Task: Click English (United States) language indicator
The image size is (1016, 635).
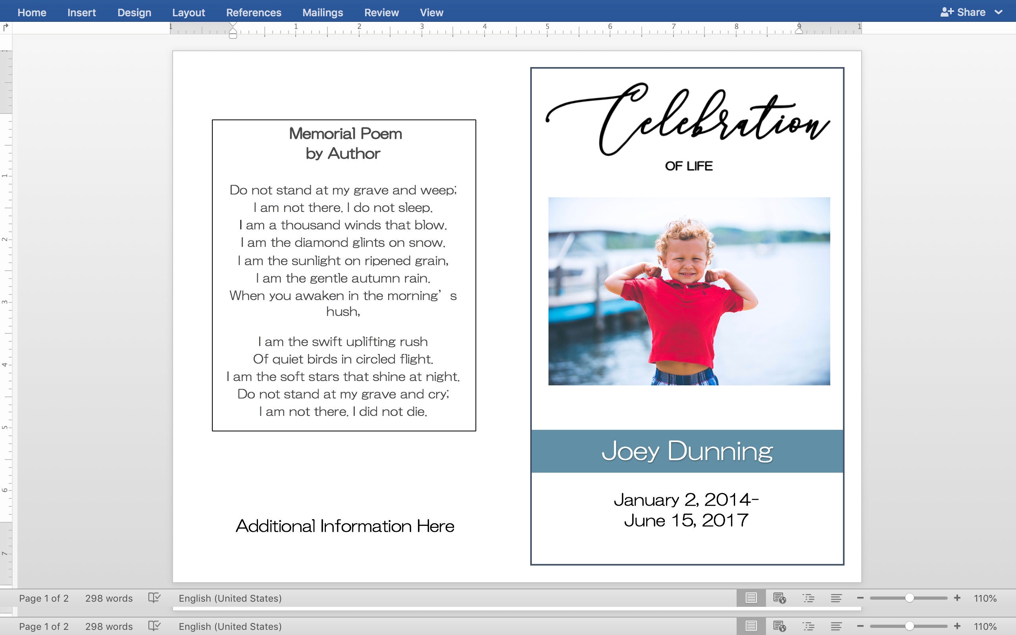Action: pyautogui.click(x=230, y=598)
